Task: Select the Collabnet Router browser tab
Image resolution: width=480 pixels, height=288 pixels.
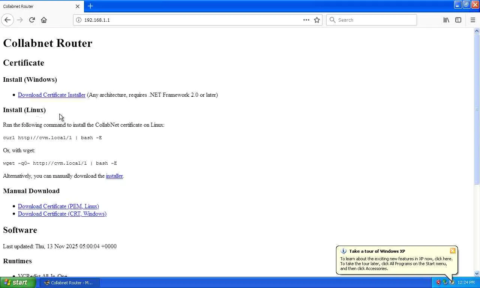Action: pos(41,6)
